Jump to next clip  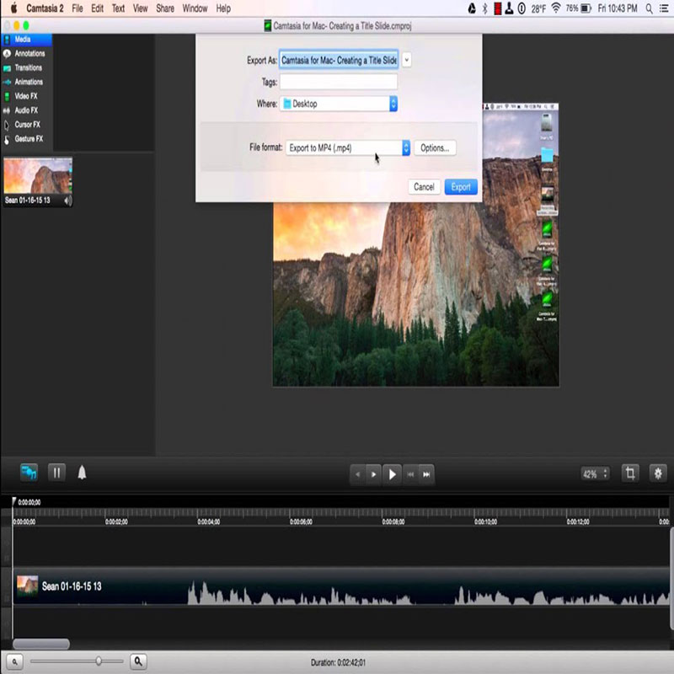point(426,474)
